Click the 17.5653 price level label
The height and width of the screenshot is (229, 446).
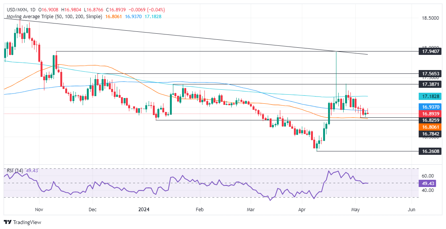pyautogui.click(x=431, y=74)
